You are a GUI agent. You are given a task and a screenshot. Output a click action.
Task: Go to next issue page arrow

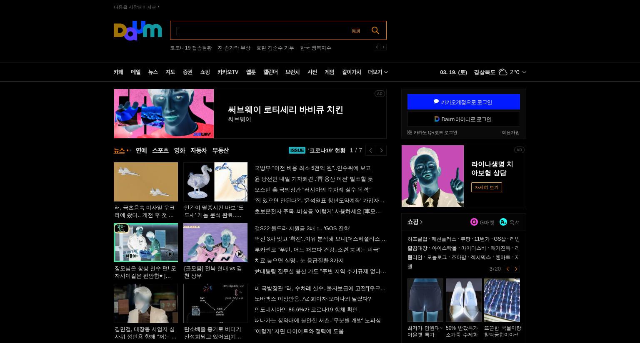(381, 150)
